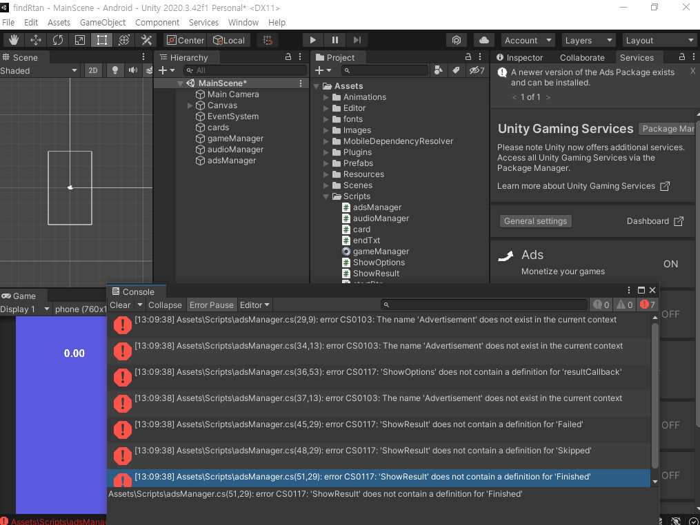Pause the game playback
The height and width of the screenshot is (525, 700).
[334, 40]
